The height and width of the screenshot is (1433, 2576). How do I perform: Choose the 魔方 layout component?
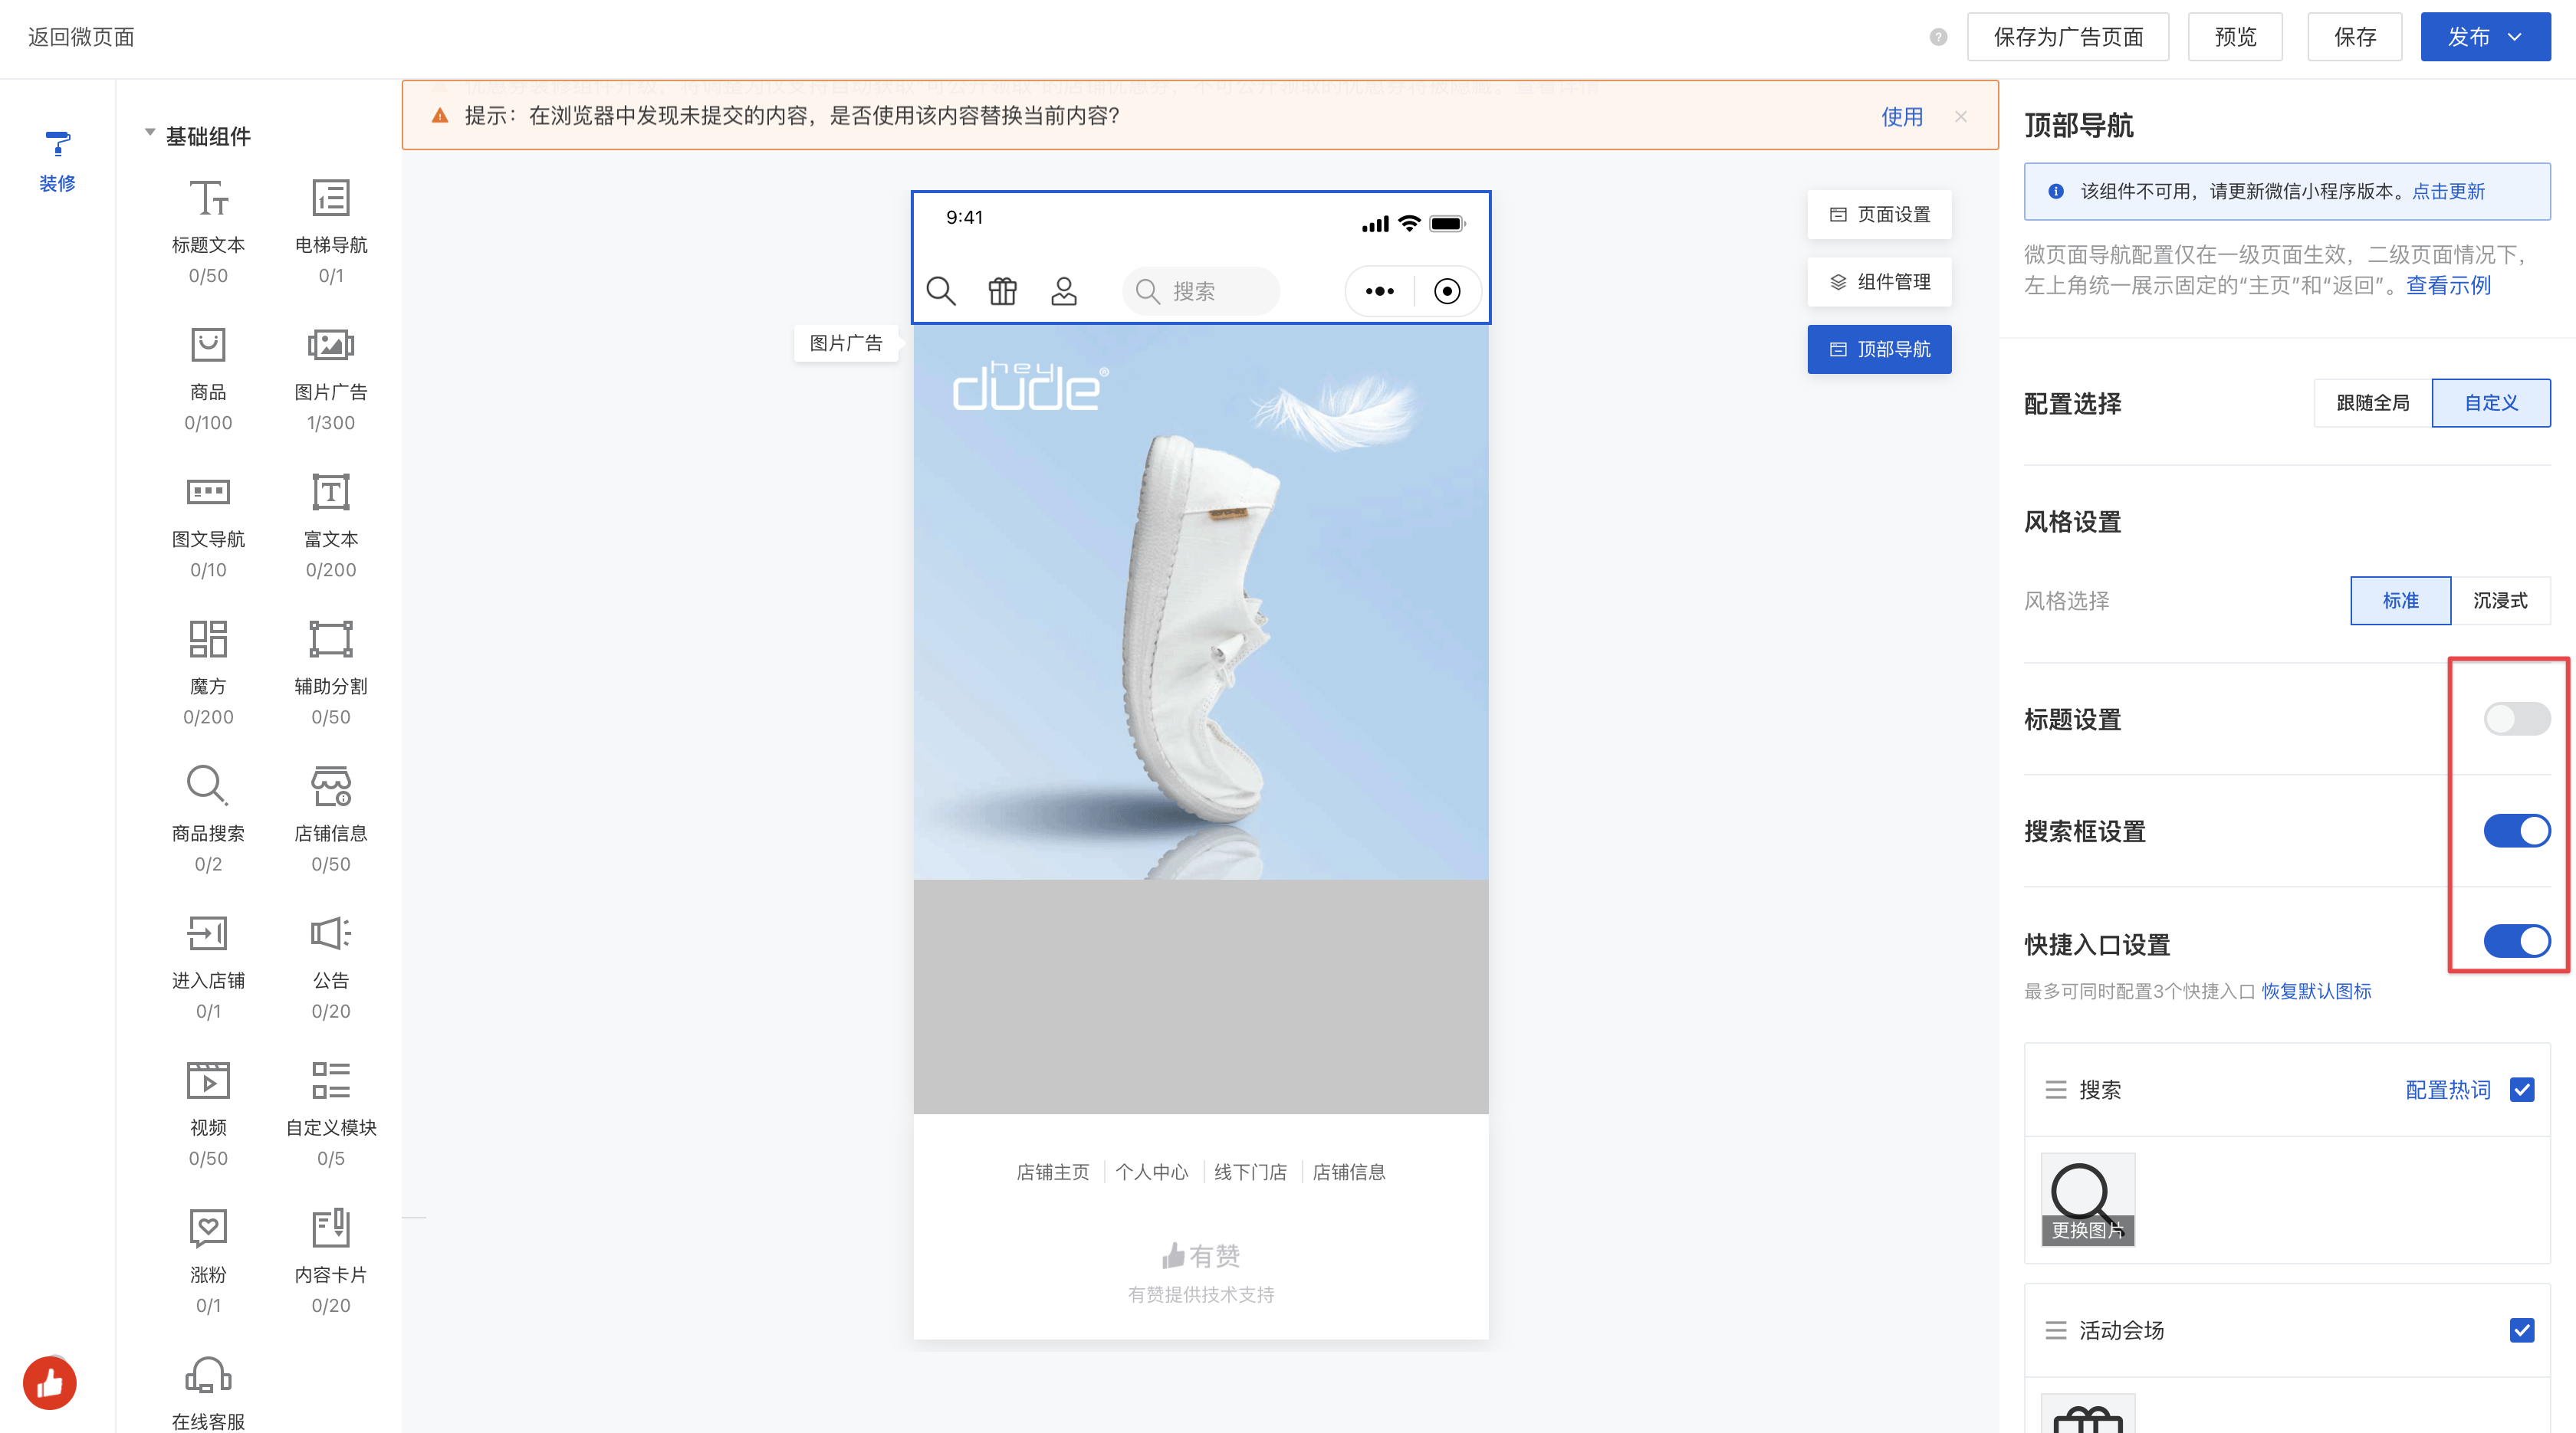208,640
